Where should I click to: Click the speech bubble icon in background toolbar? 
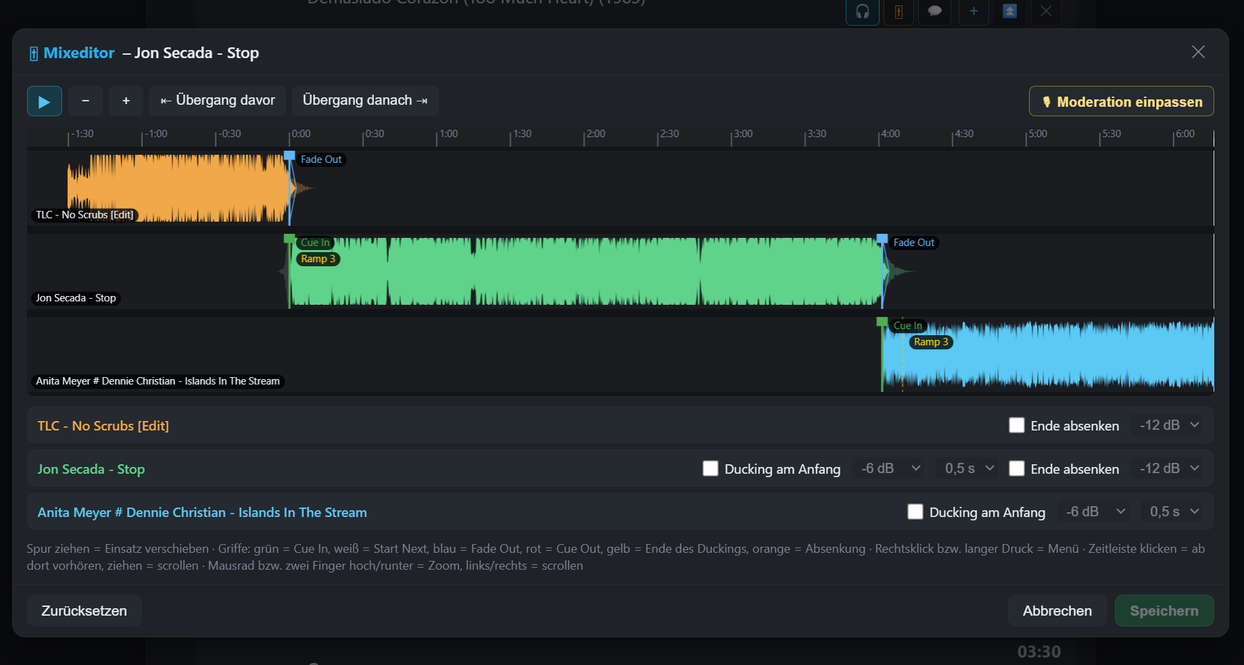pos(935,11)
